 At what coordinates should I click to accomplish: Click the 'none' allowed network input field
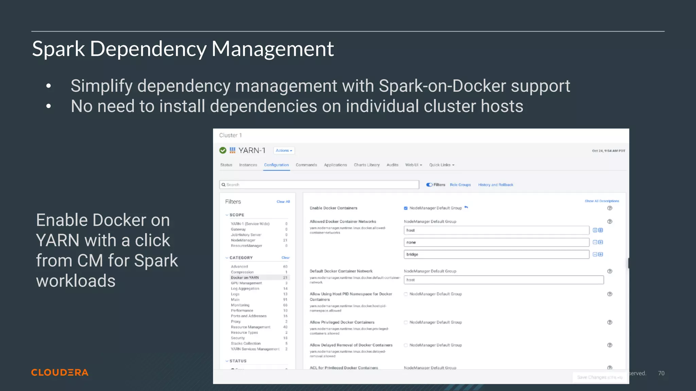tap(497, 242)
